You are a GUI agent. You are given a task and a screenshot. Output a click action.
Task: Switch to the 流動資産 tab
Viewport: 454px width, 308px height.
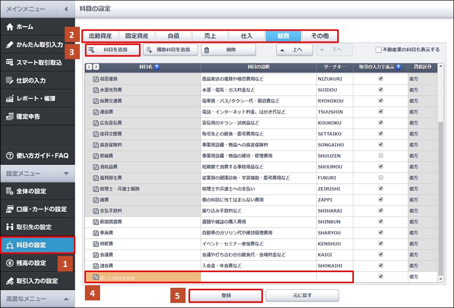[x=101, y=36]
